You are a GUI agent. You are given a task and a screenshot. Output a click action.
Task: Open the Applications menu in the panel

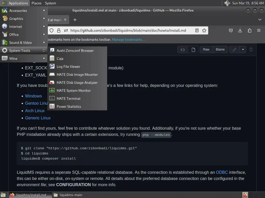pos(15,3)
